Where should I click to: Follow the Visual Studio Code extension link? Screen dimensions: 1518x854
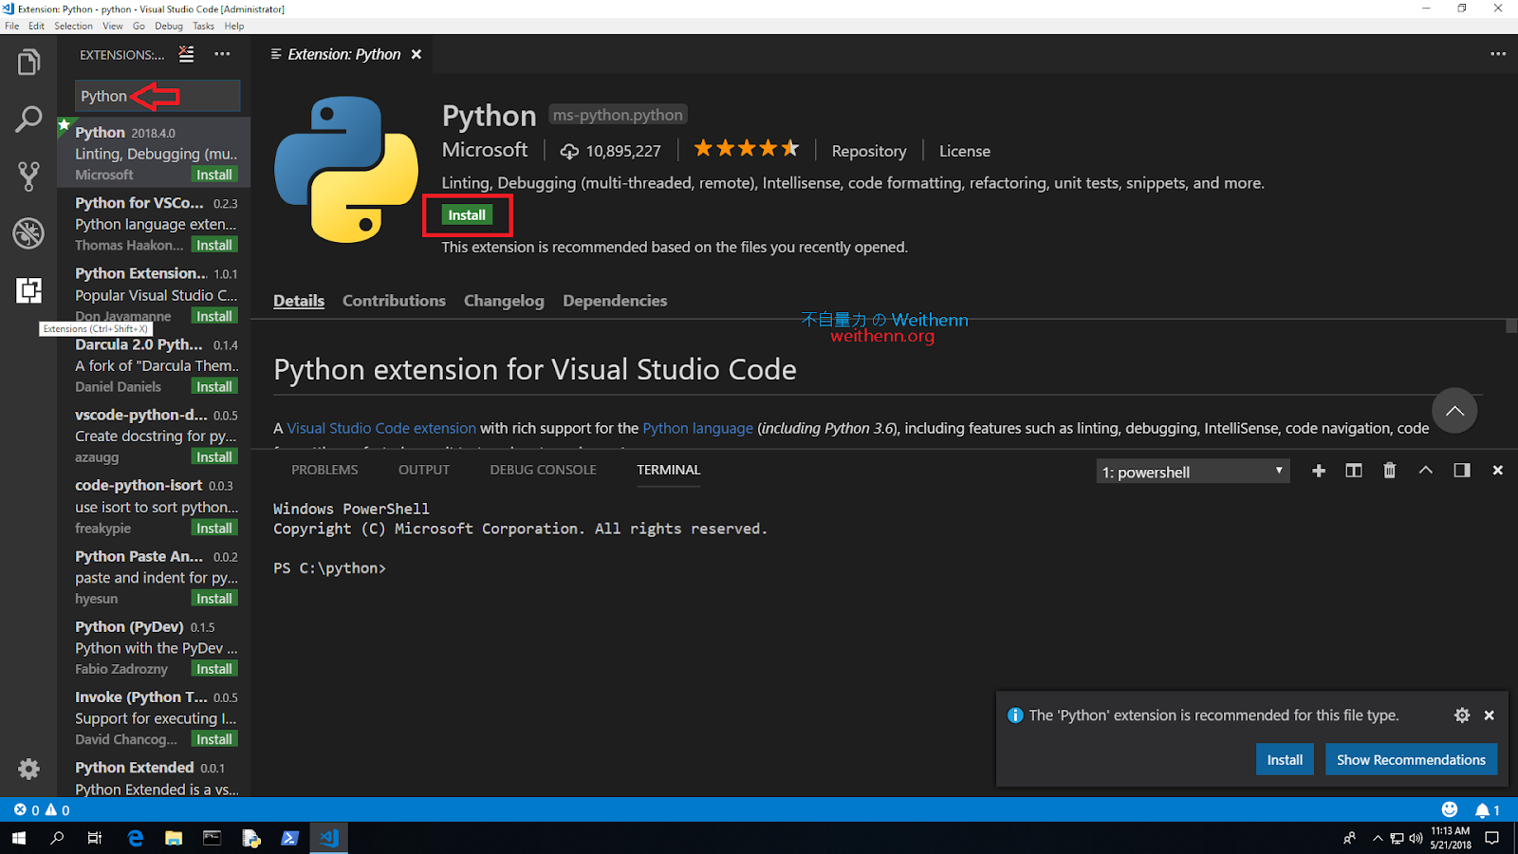pos(381,428)
